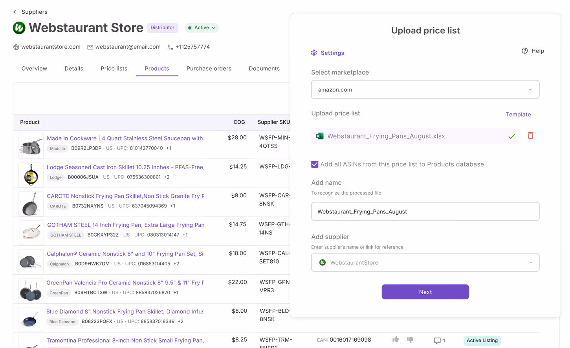Open Settings gear icon in upload panel
Viewport: 570px width, 348px height.
(x=314, y=53)
